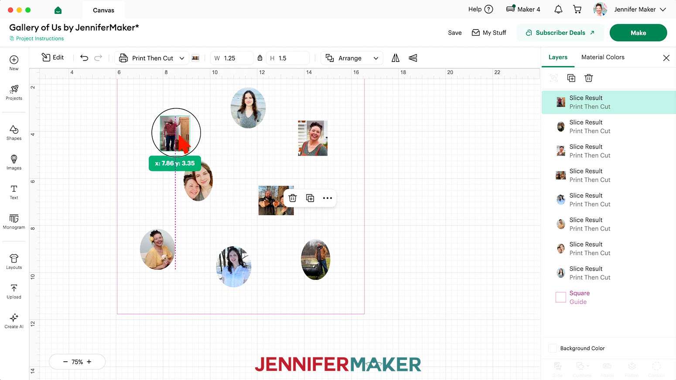The image size is (676, 380).
Task: Delete the image using the floating trash icon
Action: point(293,198)
